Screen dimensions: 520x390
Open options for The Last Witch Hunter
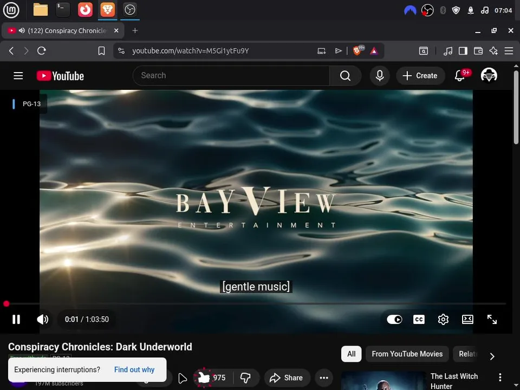click(x=500, y=377)
